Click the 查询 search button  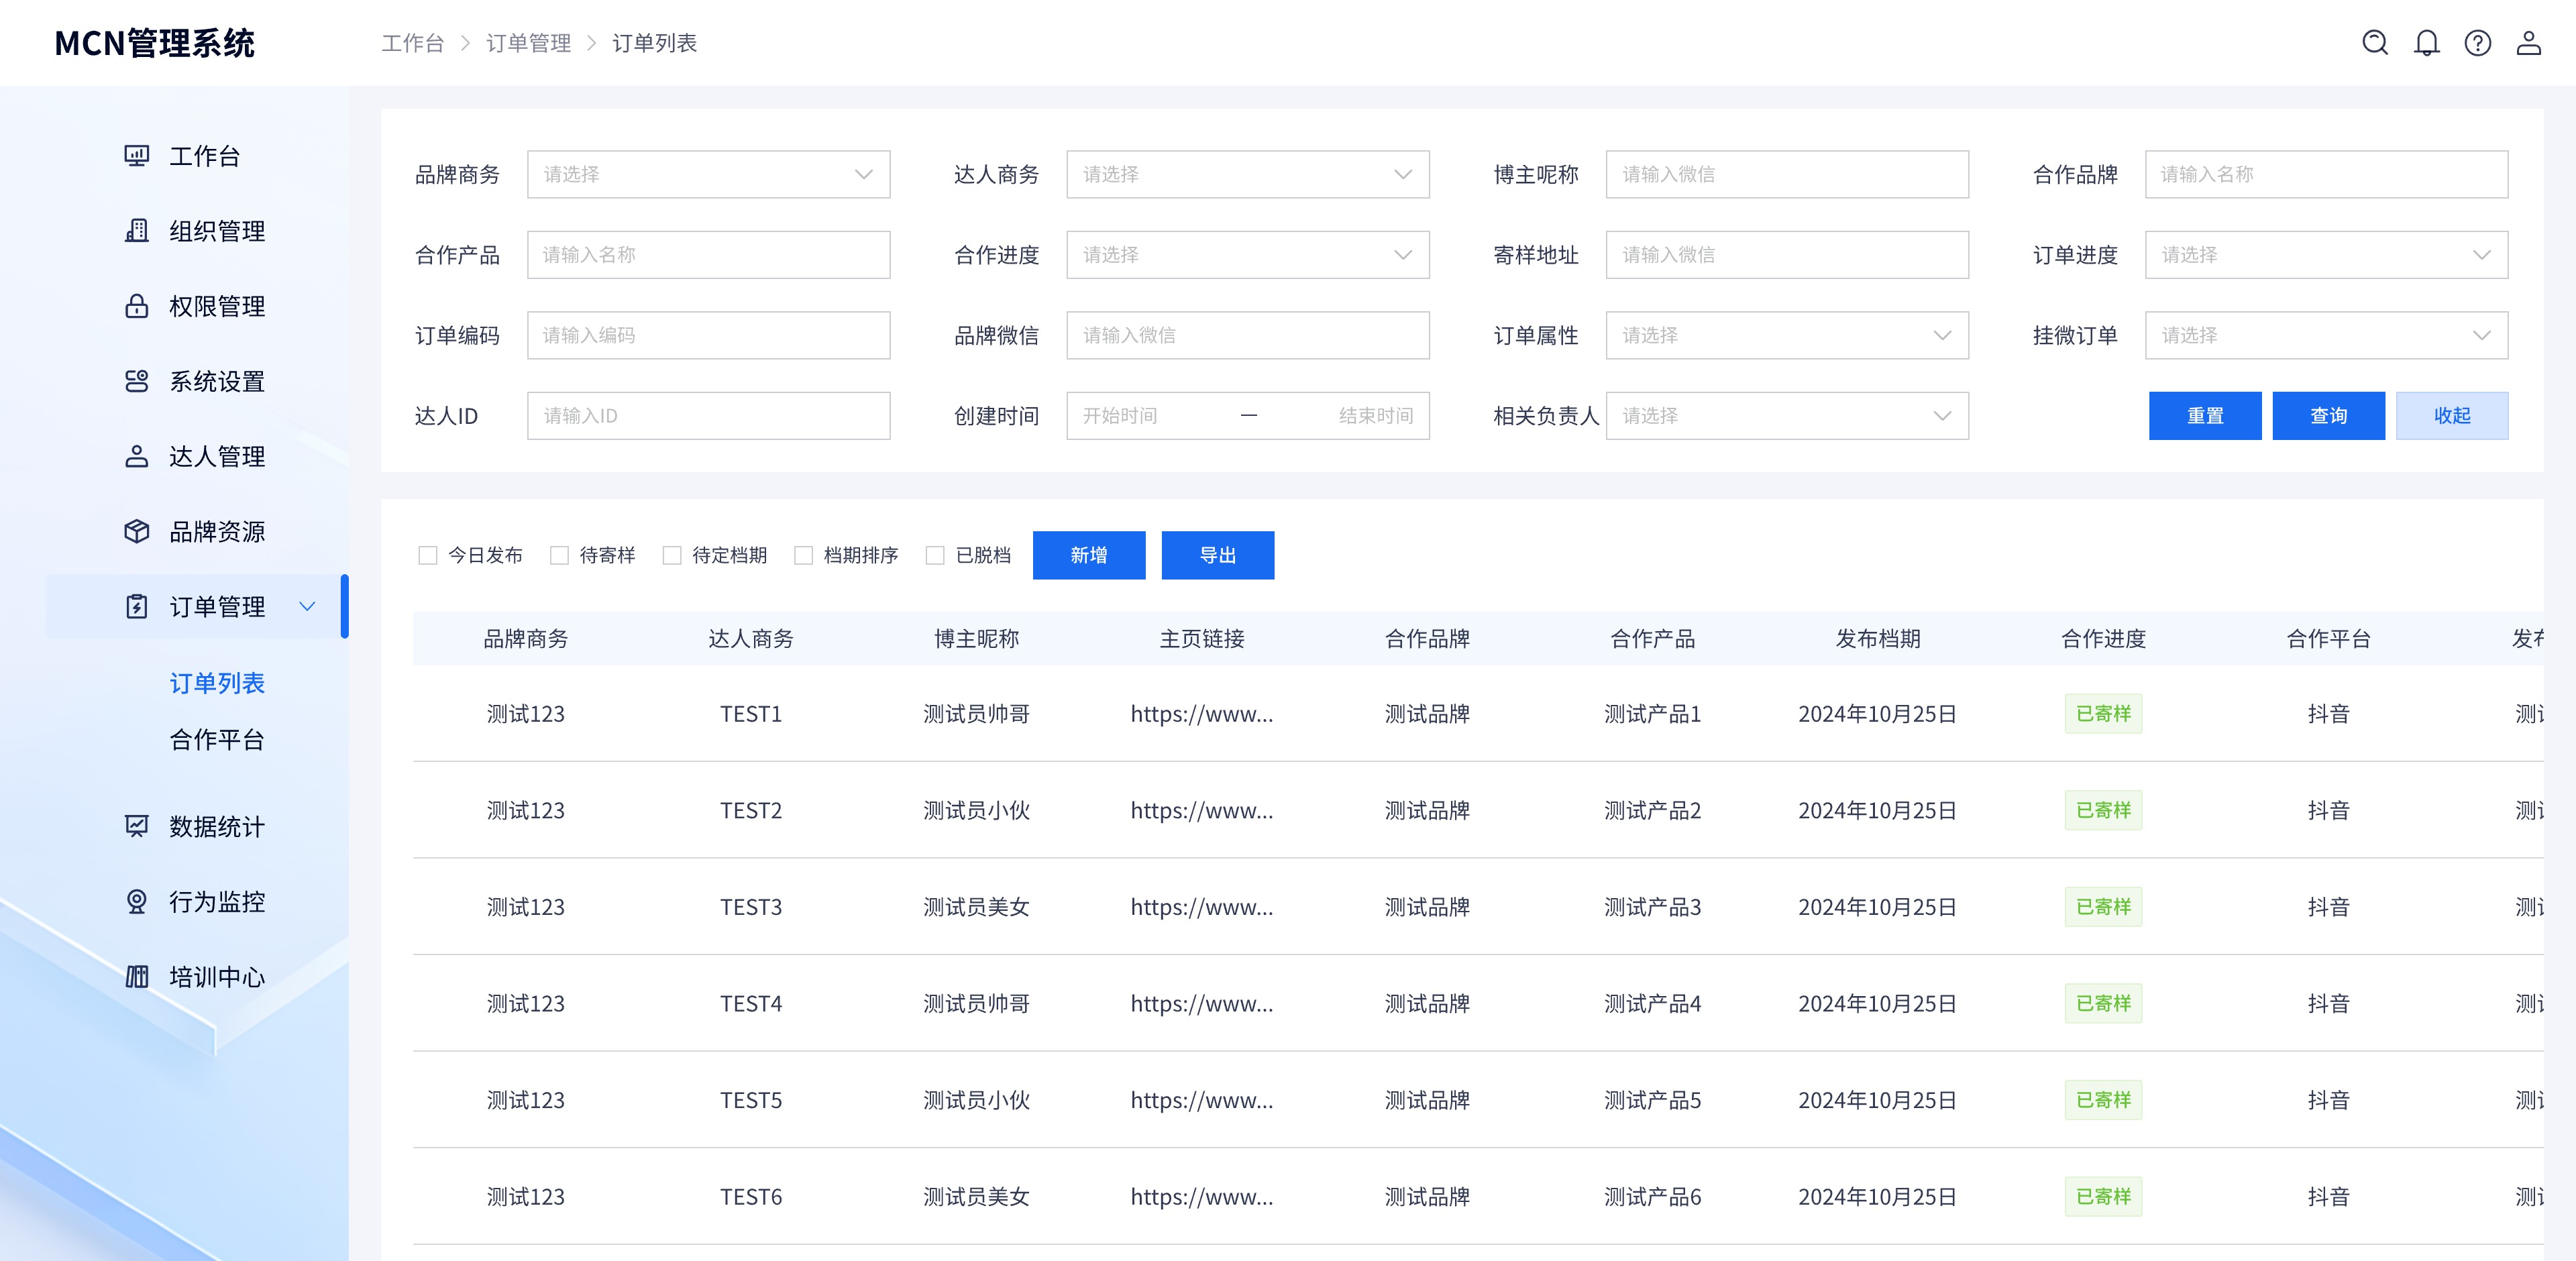2327,415
